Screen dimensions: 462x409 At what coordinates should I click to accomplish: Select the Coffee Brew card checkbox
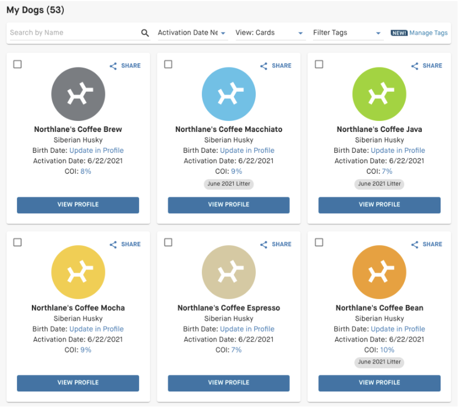click(18, 64)
